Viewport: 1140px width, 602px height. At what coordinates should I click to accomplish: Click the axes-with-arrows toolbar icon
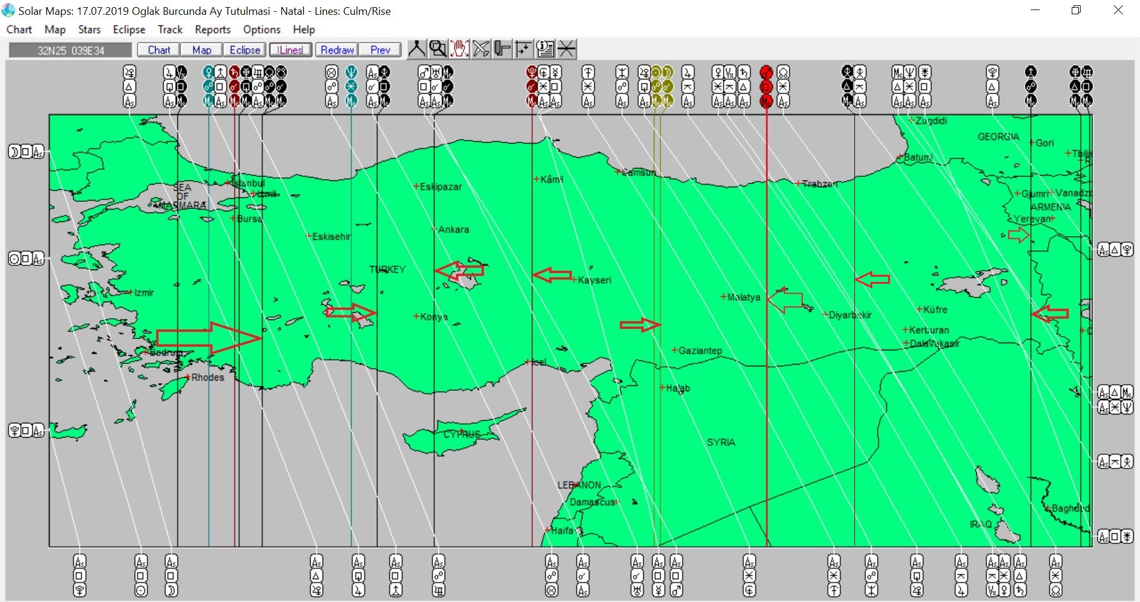tap(524, 49)
